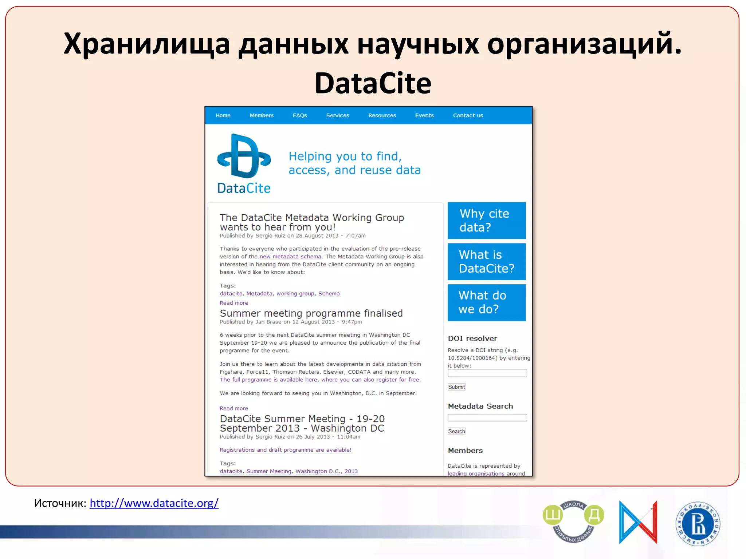746x559 pixels.
Task: Open the Events menu item
Action: [x=424, y=115]
